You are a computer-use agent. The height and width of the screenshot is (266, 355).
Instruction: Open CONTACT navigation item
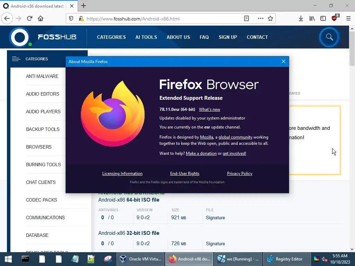(x=257, y=37)
